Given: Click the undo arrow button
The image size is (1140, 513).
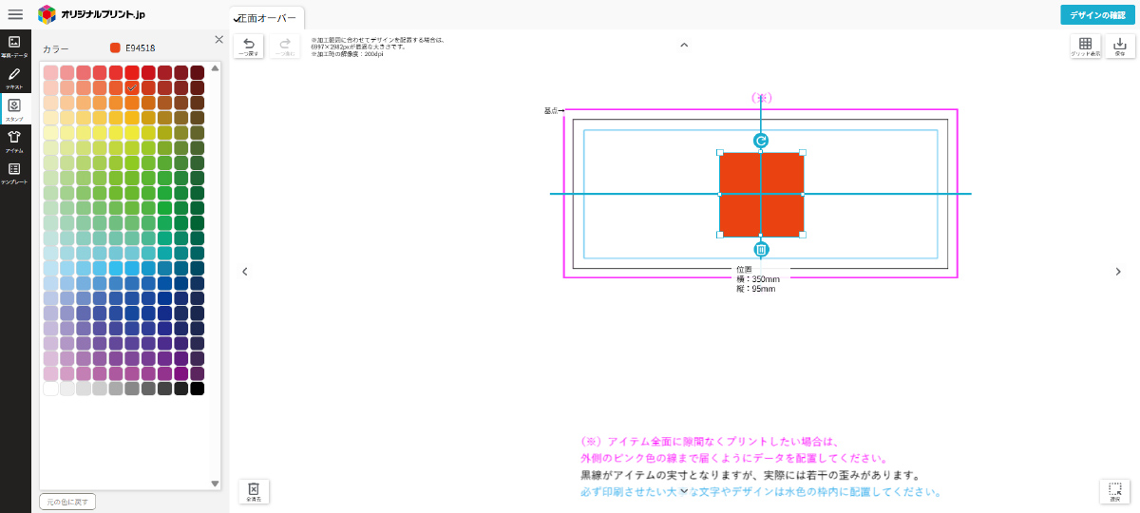Looking at the screenshot, I should (x=249, y=47).
